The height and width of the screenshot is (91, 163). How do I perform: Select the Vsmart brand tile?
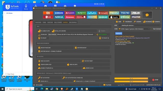click(103, 13)
